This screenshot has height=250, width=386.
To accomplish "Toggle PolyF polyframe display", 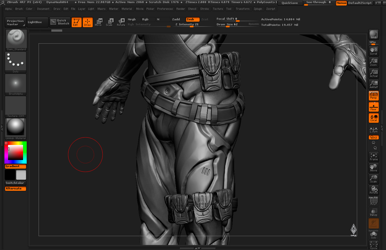I will pos(374,201).
